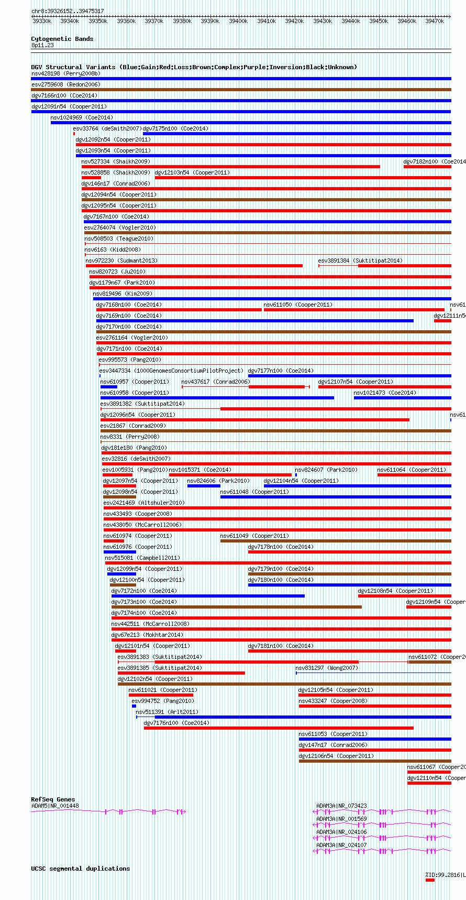Select esv994752 (Pang2010) variant
This screenshot has width=466, height=900.
point(163,701)
